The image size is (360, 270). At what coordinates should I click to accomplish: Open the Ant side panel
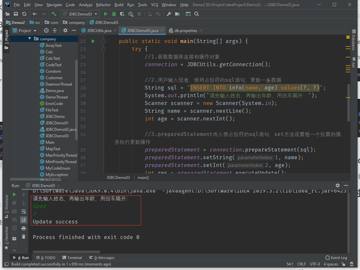pyautogui.click(x=354, y=62)
